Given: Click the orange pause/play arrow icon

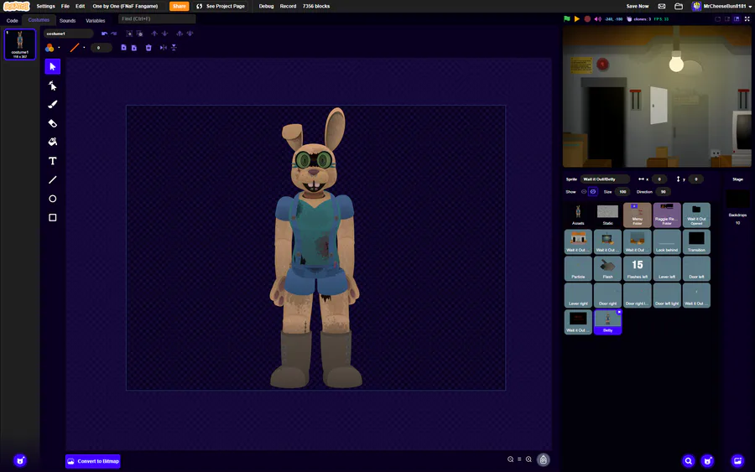Looking at the screenshot, I should pos(577,18).
